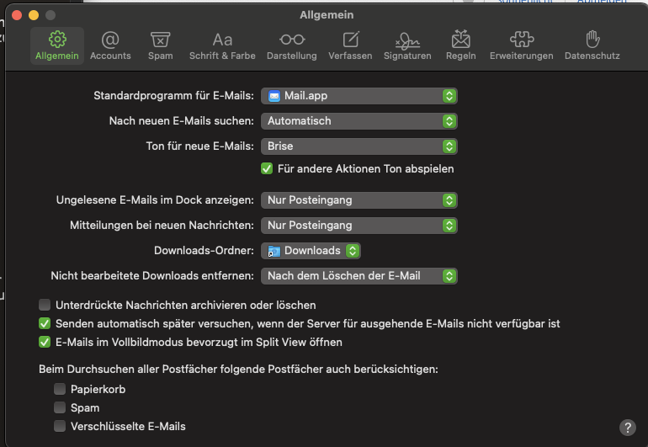Open the Spam settings pane
Viewport: 648px width, 447px height.
(x=160, y=45)
